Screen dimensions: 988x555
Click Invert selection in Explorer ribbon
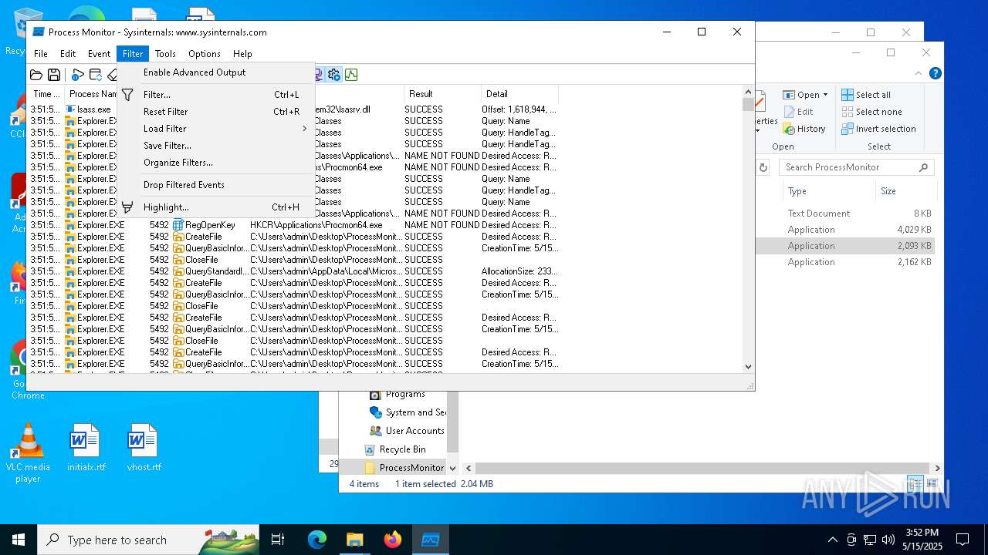pyautogui.click(x=878, y=129)
